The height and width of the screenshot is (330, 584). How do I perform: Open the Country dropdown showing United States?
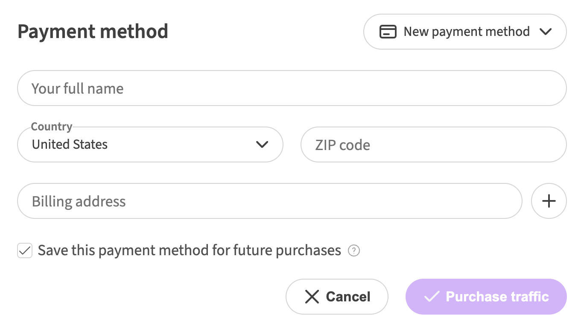(x=150, y=144)
